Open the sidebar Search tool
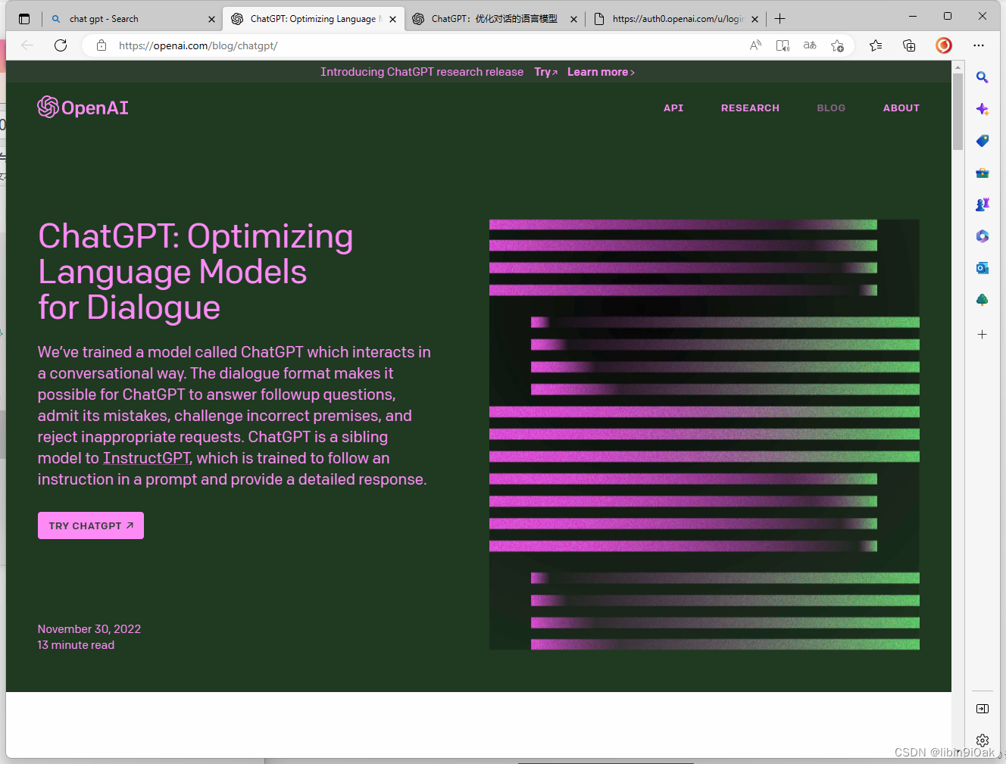The height and width of the screenshot is (764, 1006). pos(983,77)
